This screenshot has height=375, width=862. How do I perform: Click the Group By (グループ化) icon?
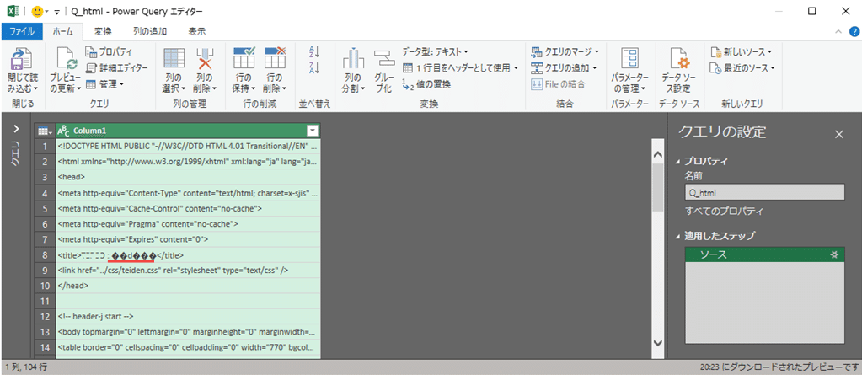384,60
